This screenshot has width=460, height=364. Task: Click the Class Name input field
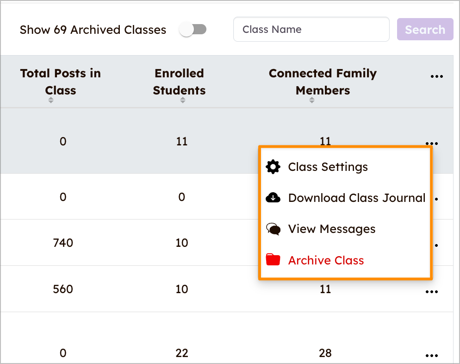click(311, 29)
